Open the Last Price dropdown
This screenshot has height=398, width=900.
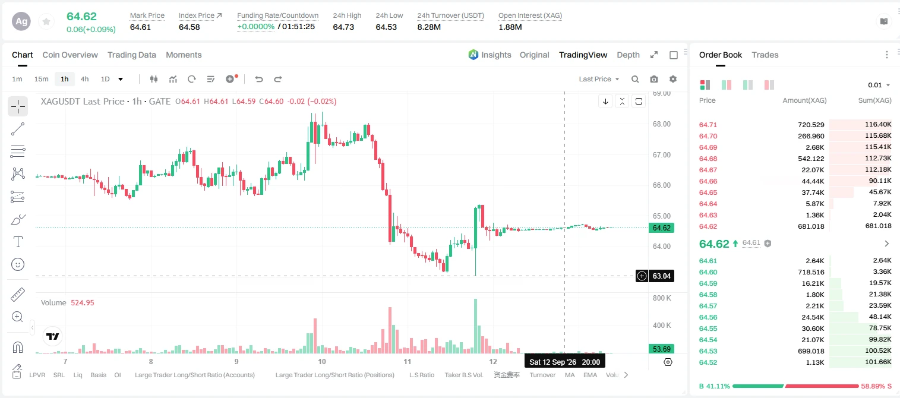point(599,79)
